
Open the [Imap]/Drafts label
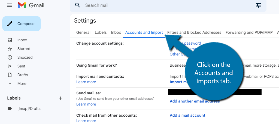click(29, 108)
